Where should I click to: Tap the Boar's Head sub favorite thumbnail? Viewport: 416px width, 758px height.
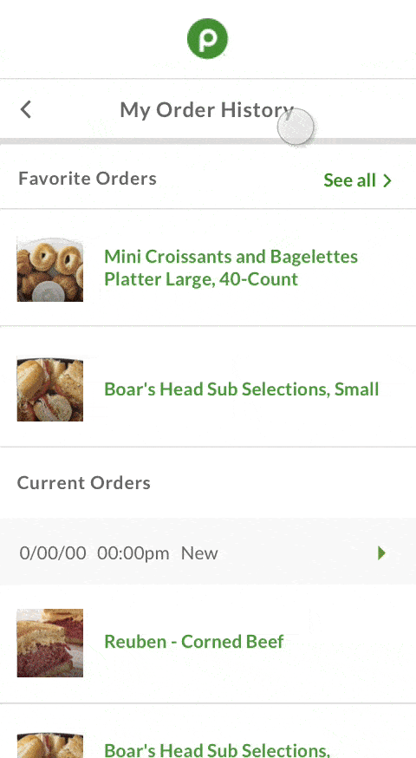50,389
